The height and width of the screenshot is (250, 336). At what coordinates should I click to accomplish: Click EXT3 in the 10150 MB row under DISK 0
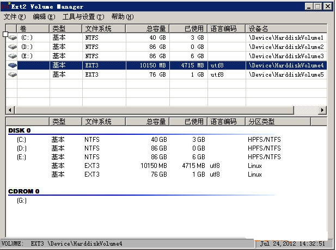(92, 166)
